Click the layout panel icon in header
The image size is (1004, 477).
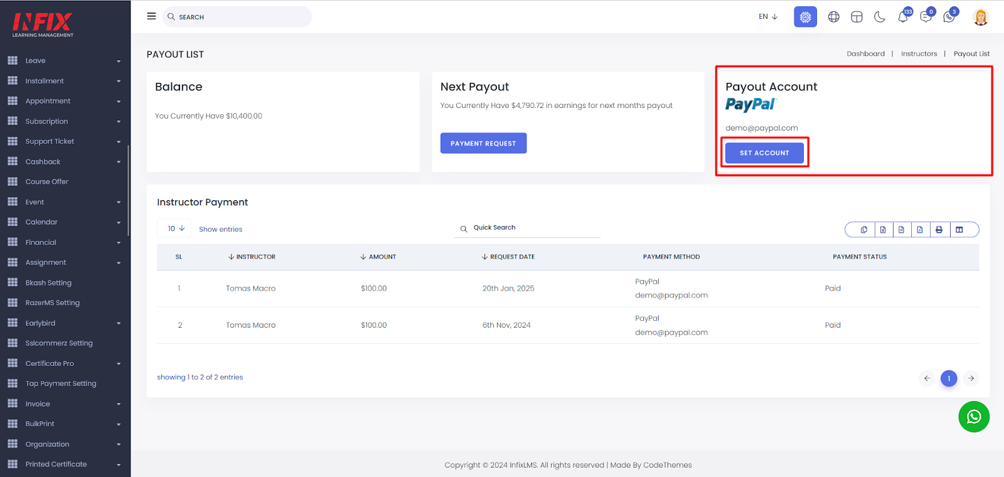pyautogui.click(x=857, y=17)
